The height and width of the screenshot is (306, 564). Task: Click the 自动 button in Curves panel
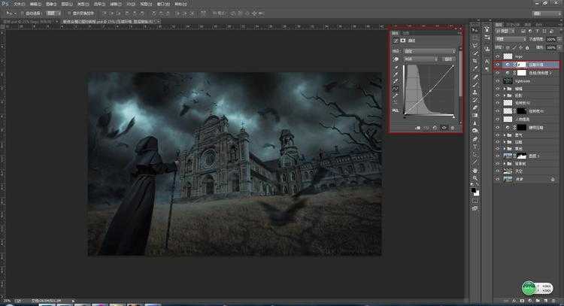(449, 59)
